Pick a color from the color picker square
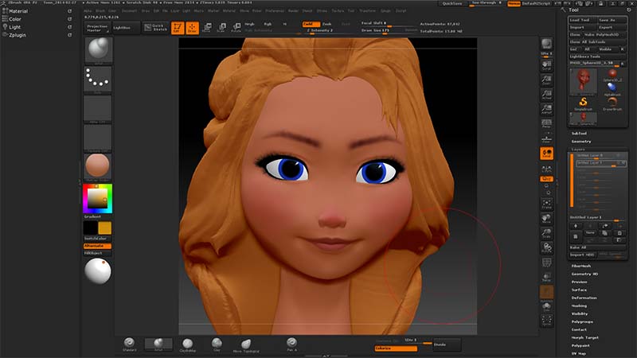This screenshot has width=637, height=358. tap(97, 197)
